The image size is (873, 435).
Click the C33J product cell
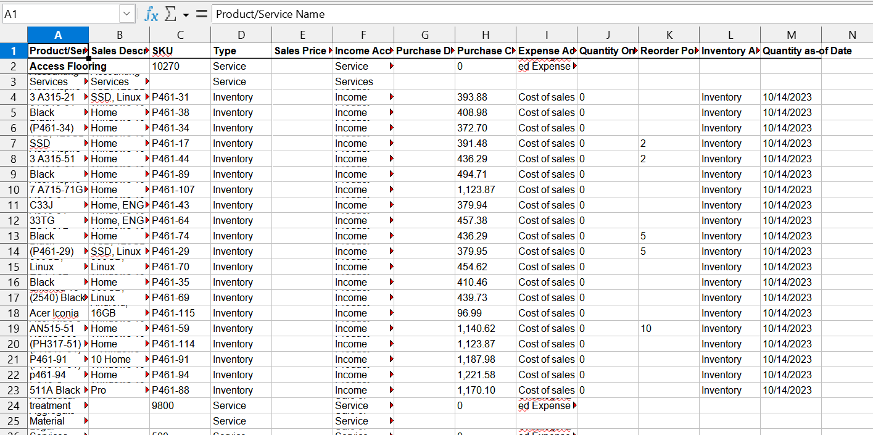[58, 205]
